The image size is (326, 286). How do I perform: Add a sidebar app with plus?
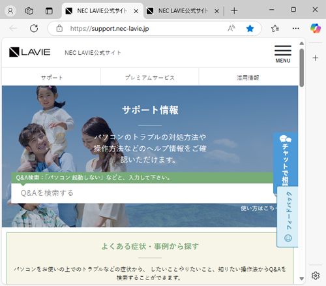(x=316, y=58)
